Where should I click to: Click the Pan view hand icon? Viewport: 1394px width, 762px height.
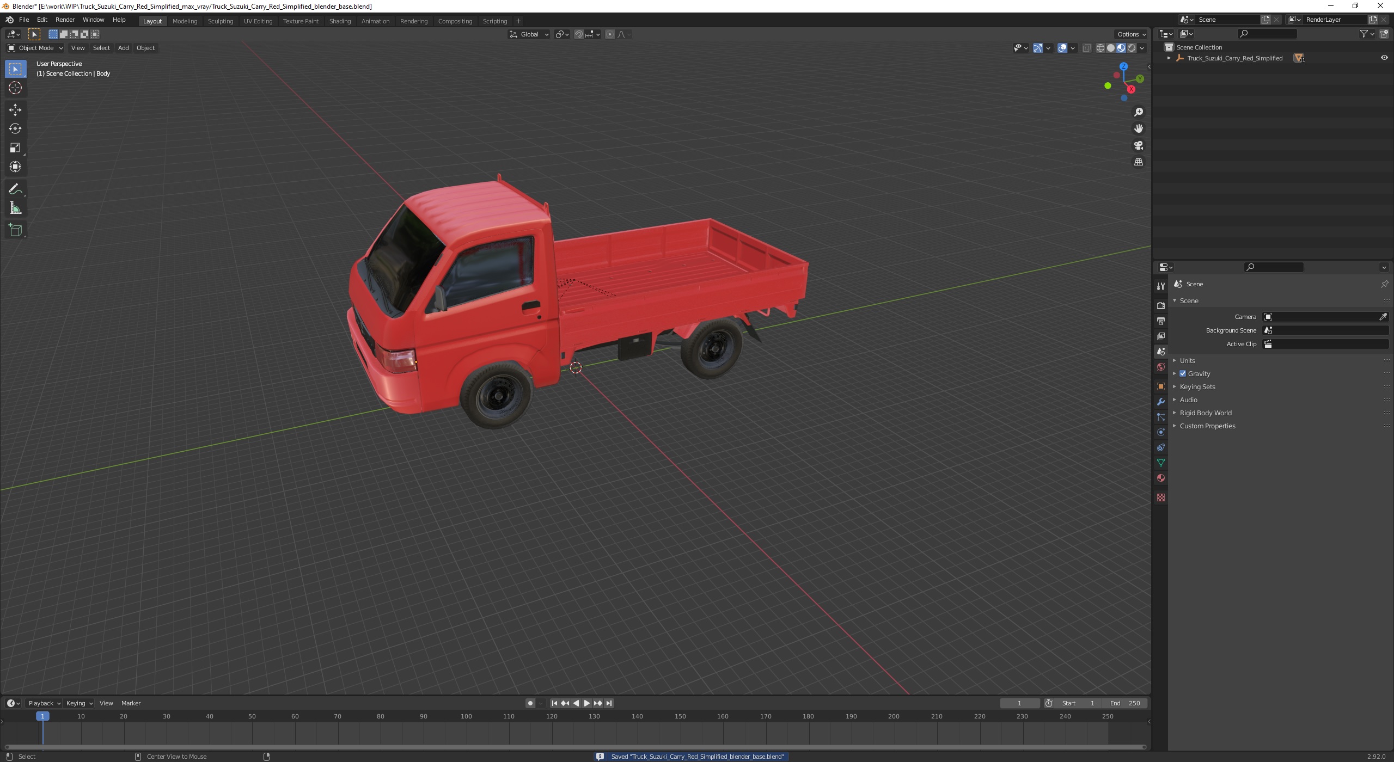tap(1138, 128)
